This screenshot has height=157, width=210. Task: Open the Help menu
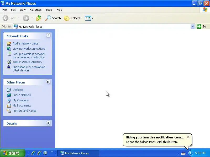point(59,10)
